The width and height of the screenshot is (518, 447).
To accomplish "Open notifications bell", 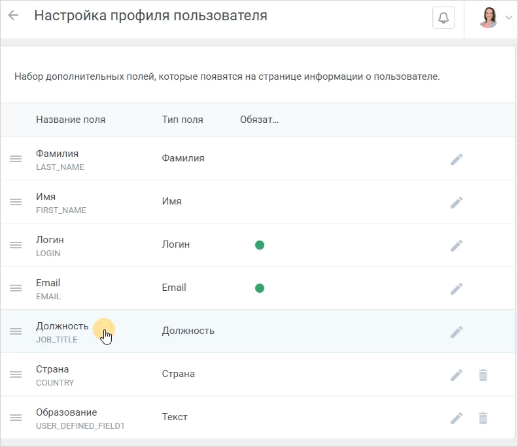I will point(443,18).
